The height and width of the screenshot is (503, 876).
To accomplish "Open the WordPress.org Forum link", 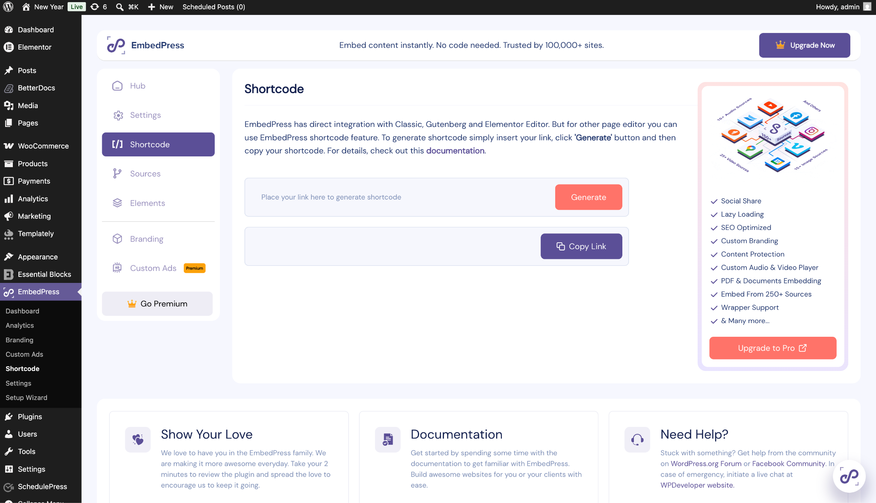I will tap(706, 464).
